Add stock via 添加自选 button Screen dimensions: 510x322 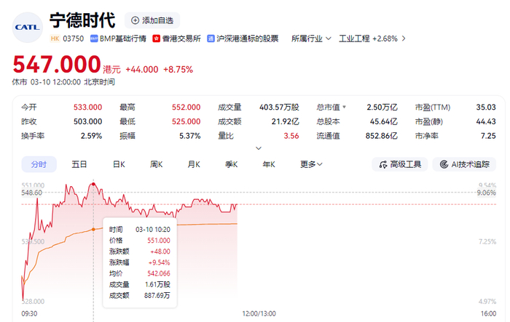tap(152, 20)
